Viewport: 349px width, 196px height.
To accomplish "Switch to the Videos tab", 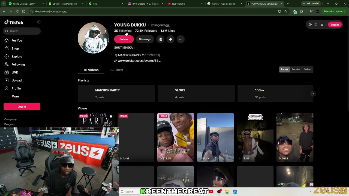I will pos(91,70).
